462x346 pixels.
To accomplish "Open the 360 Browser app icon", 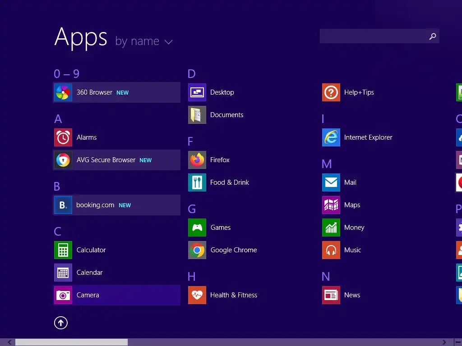I will pyautogui.click(x=63, y=92).
